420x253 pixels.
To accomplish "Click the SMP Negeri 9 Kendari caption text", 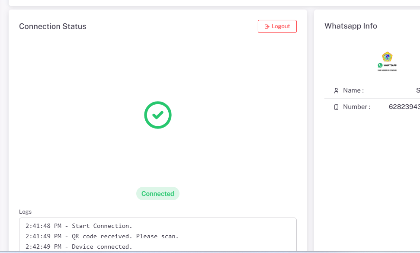I will 387,70.
